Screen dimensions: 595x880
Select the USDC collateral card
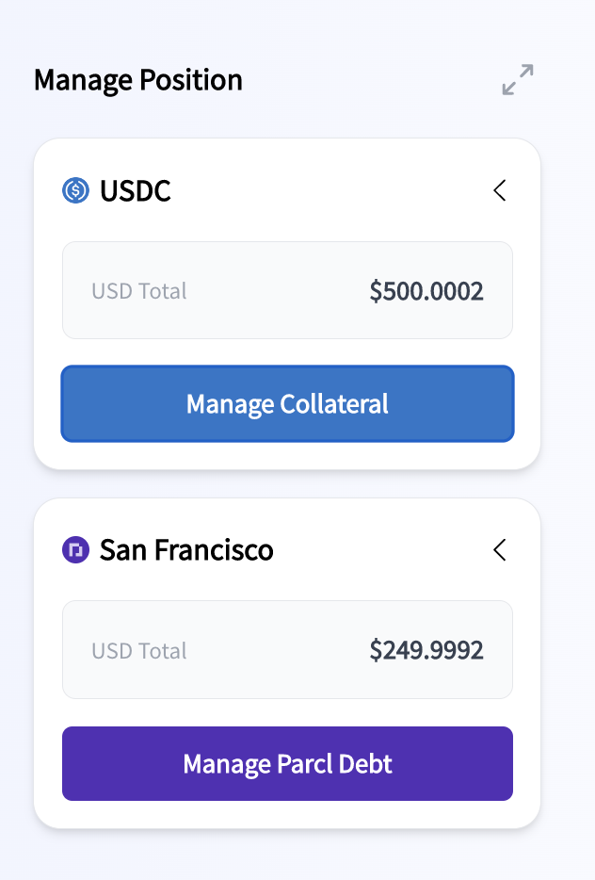click(287, 303)
